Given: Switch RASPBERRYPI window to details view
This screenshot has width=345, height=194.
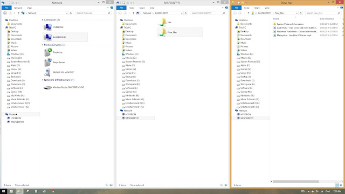Looking at the screenshot, I should (x=222, y=185).
